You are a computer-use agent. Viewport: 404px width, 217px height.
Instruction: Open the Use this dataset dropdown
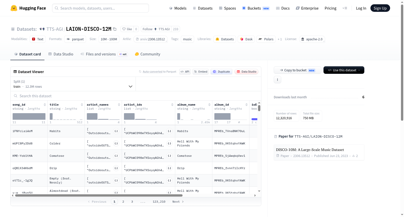click(x=344, y=70)
